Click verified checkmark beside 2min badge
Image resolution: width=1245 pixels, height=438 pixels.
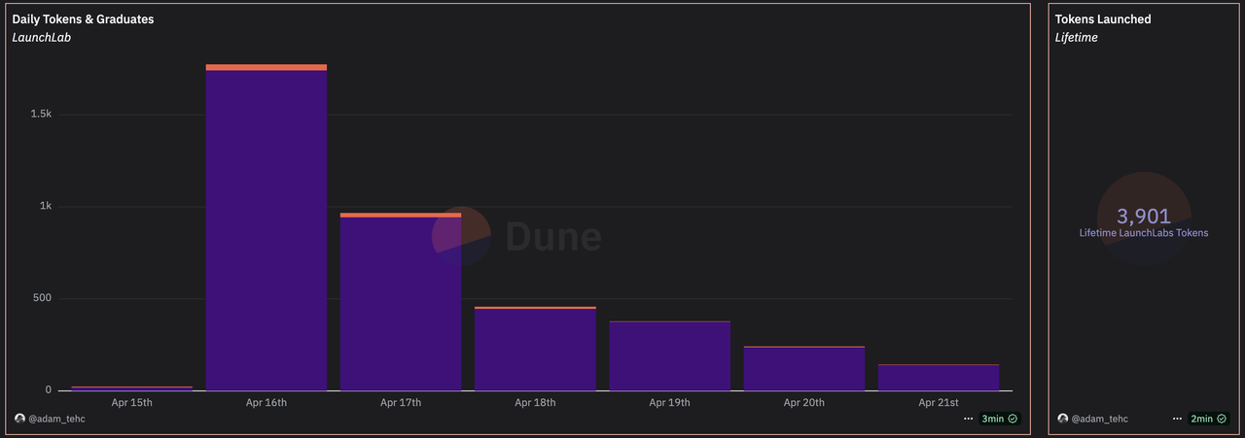(x=1221, y=419)
